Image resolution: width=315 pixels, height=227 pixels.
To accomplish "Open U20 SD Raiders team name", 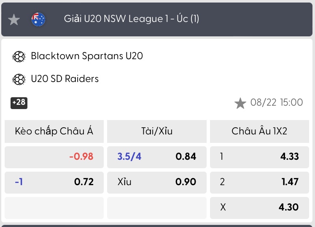I will (x=65, y=79).
